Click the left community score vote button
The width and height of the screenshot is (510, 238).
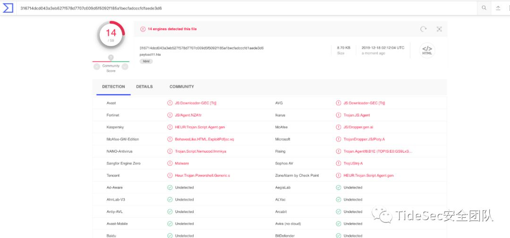click(x=97, y=67)
